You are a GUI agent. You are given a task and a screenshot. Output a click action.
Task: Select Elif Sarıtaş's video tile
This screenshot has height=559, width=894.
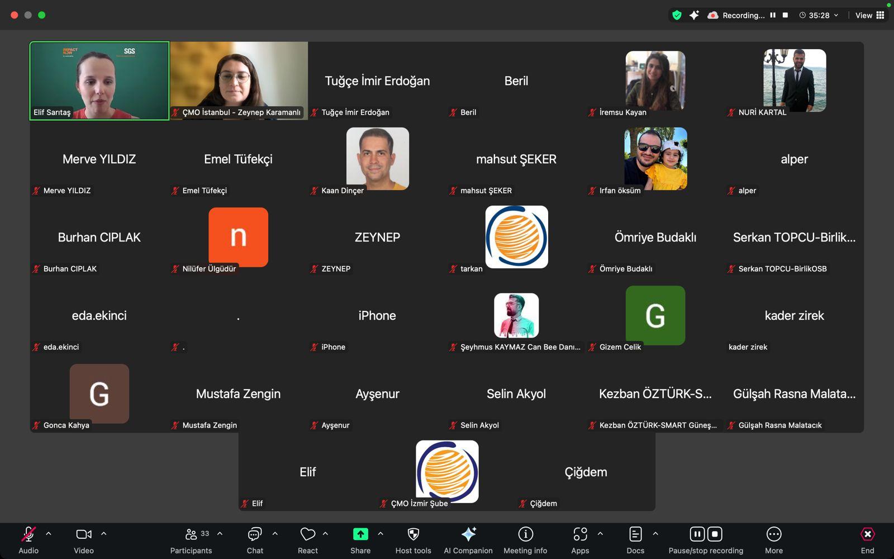(99, 80)
